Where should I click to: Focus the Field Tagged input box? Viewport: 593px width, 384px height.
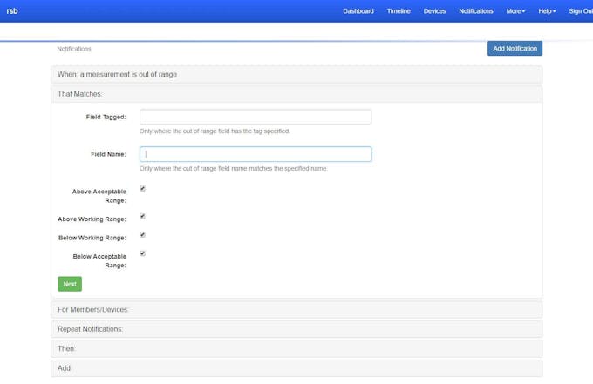pos(256,117)
